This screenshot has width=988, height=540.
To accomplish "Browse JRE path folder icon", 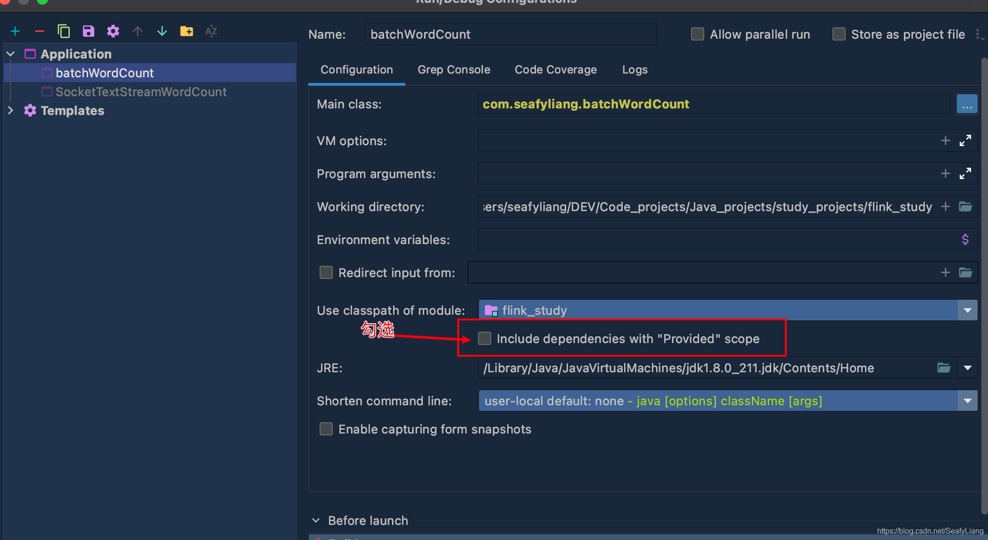I will 944,368.
